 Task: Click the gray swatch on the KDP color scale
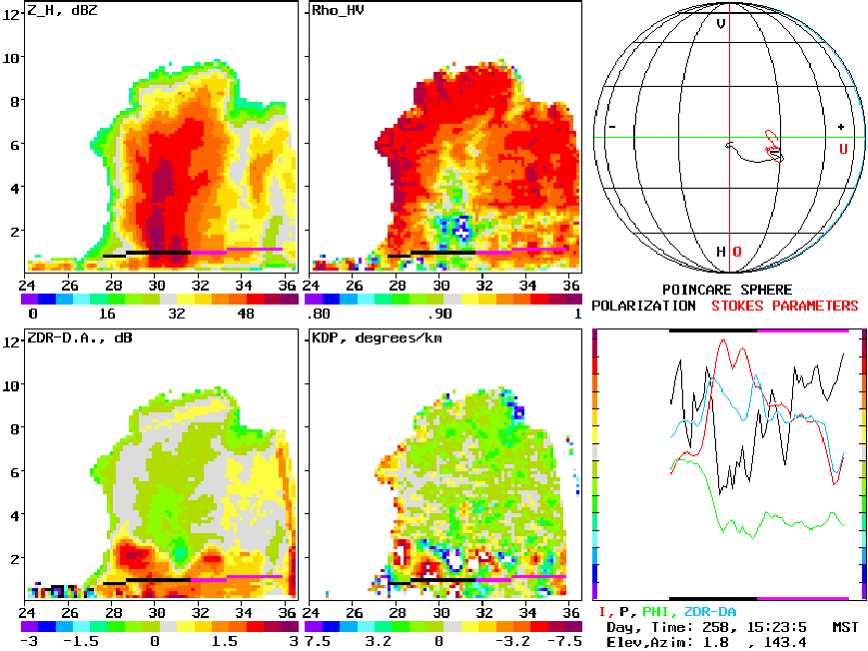[x=452, y=627]
